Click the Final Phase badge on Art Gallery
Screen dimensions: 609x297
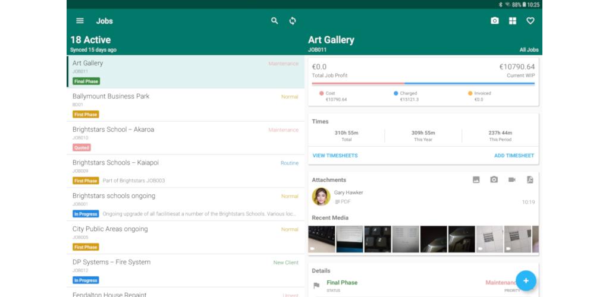point(86,81)
